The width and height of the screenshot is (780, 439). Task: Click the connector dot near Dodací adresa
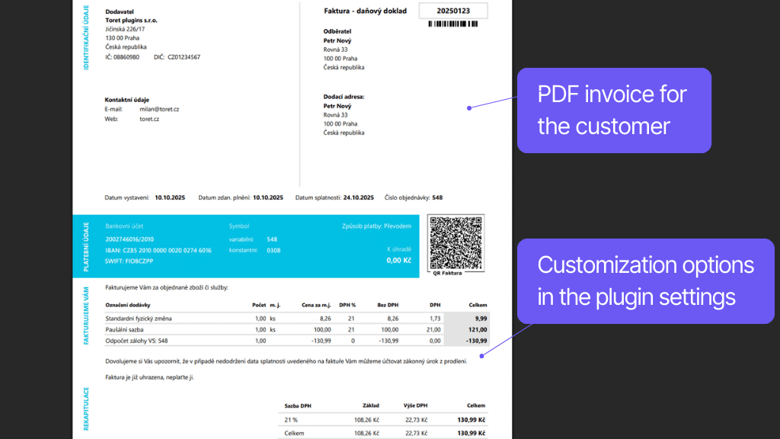point(468,107)
